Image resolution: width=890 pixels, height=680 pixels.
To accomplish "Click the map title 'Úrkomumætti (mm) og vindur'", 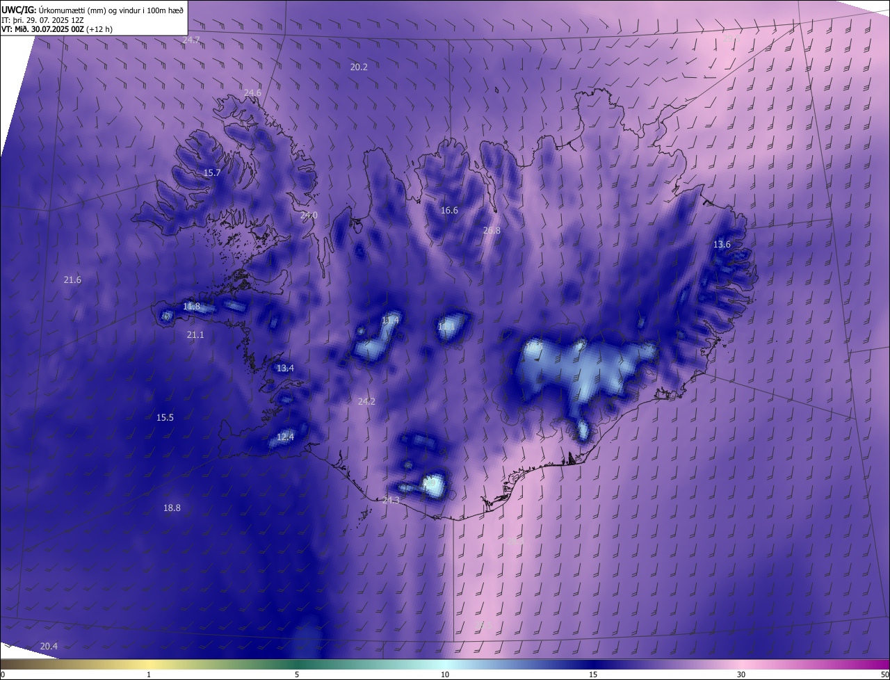I will (81, 9).
